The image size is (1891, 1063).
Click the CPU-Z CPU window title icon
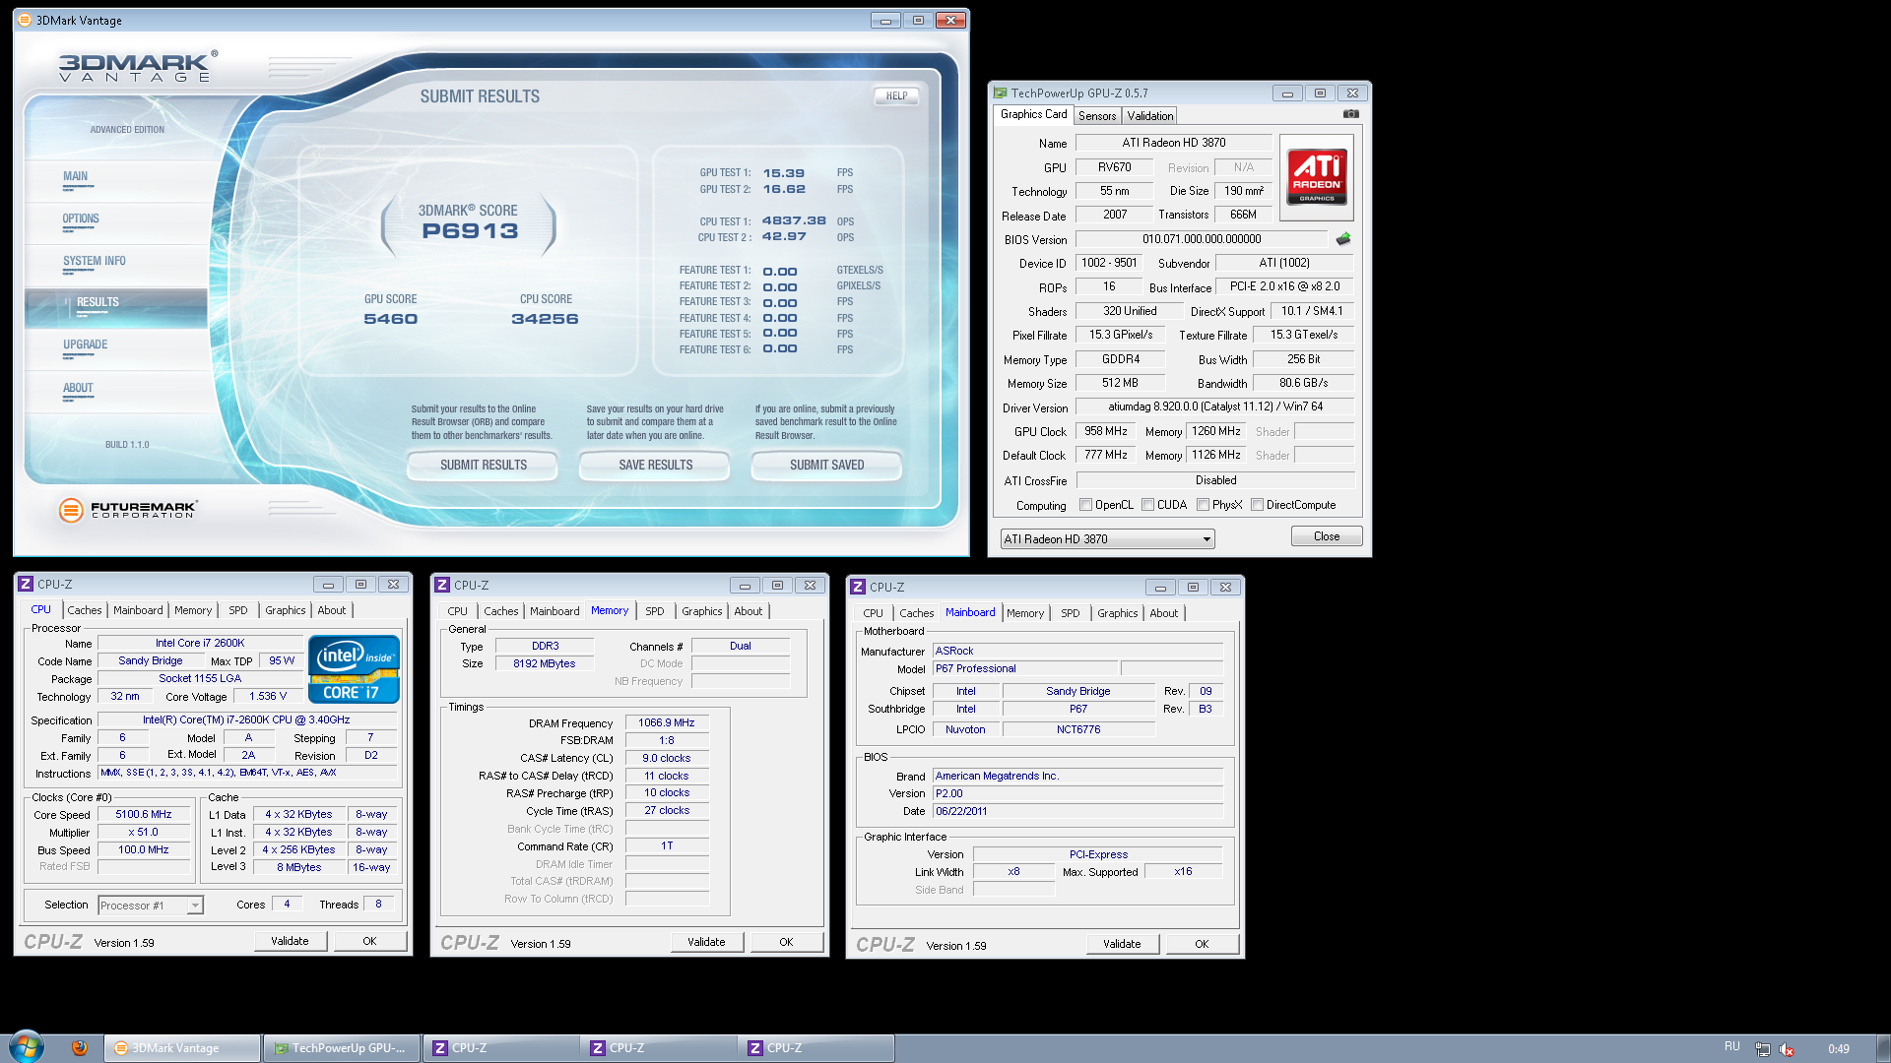(27, 585)
